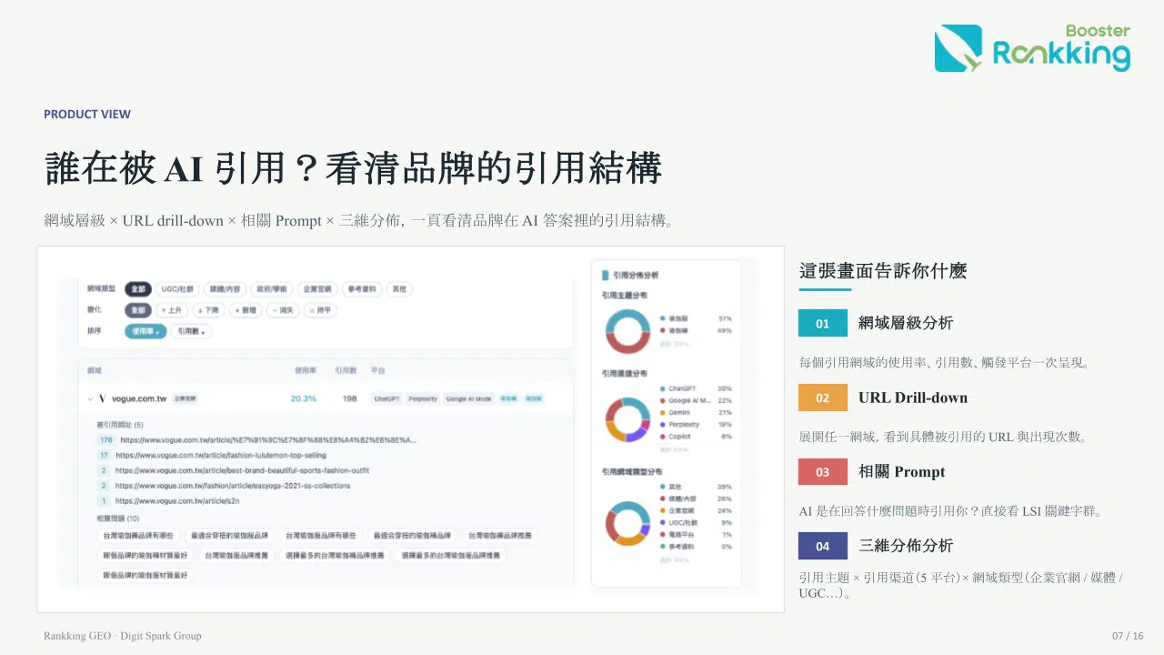Viewport: 1164px width, 655px height.
Task: Click the teal icon beside 引用分佈分析 heading
Action: click(605, 274)
